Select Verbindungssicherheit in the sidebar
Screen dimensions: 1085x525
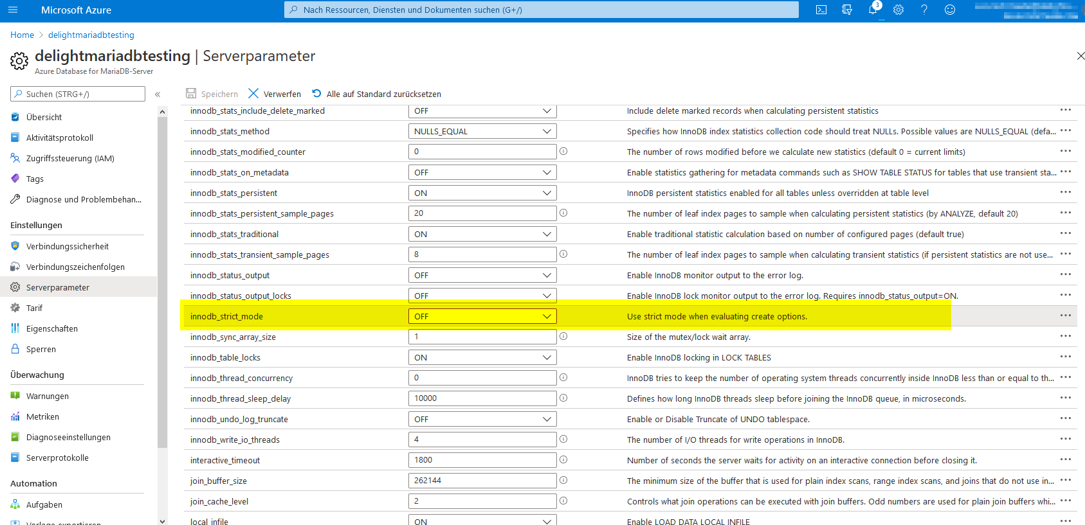67,247
